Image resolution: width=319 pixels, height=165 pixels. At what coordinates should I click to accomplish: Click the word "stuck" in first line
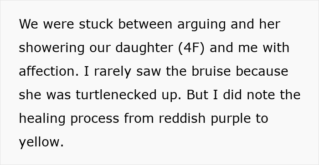click(96, 24)
